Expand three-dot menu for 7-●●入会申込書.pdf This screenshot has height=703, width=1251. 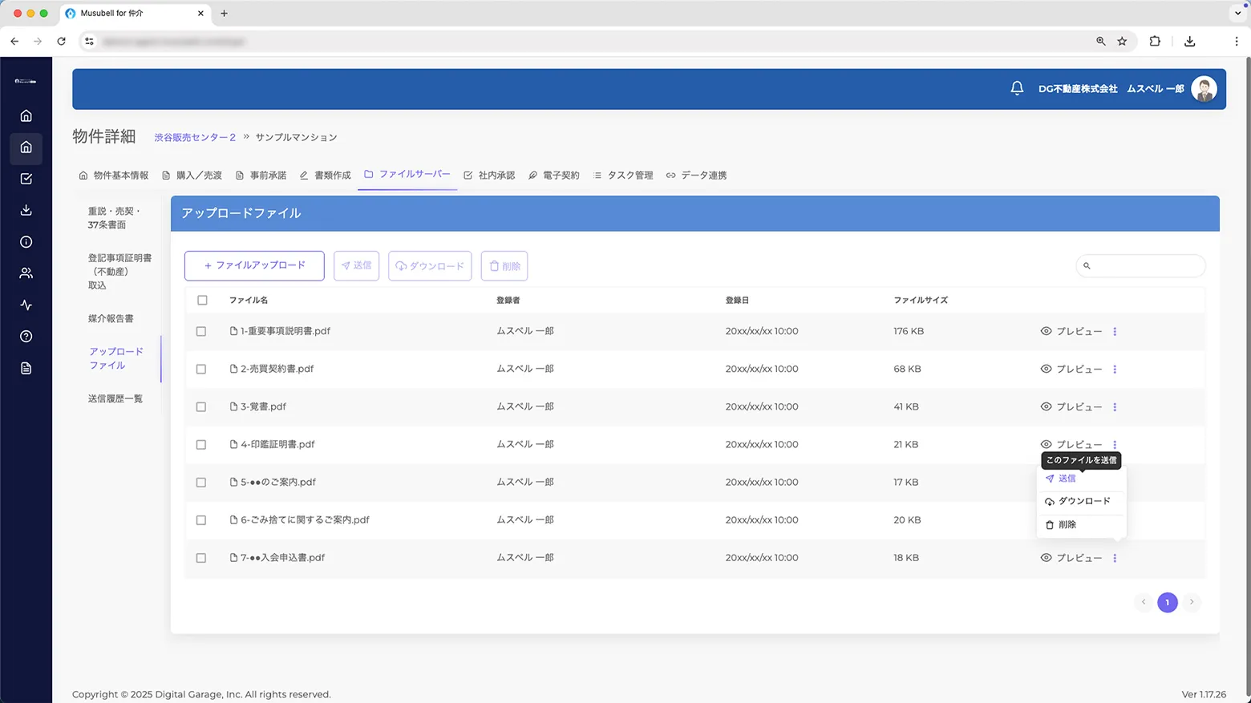[1115, 558]
